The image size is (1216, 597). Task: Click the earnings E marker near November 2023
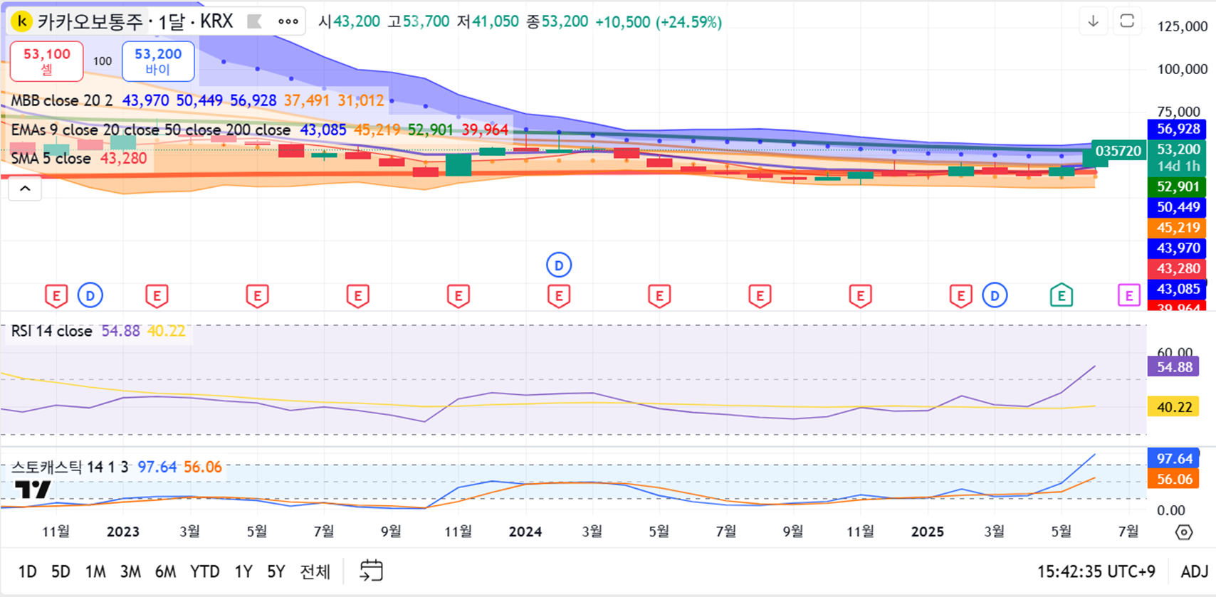click(x=458, y=295)
